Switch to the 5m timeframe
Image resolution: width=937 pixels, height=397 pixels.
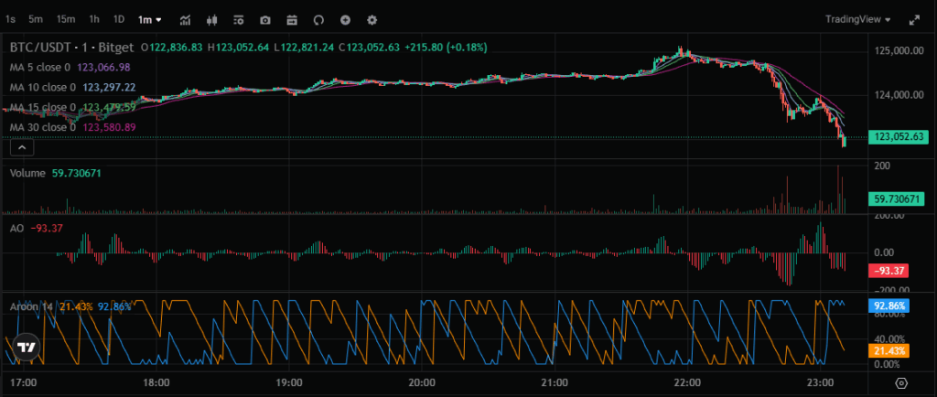[35, 19]
